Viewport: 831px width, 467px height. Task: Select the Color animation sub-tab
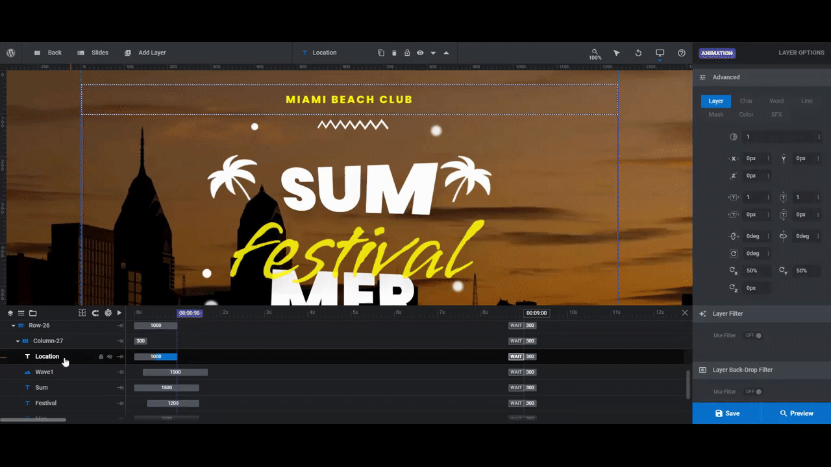[747, 115]
